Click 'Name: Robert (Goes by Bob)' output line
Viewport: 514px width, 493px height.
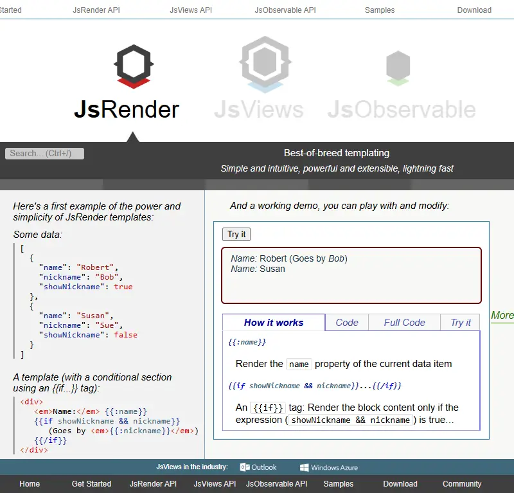pos(288,258)
